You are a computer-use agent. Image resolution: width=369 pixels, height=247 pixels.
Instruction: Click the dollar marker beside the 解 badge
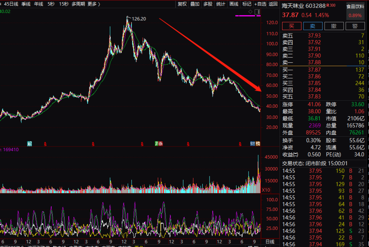tap(45, 144)
